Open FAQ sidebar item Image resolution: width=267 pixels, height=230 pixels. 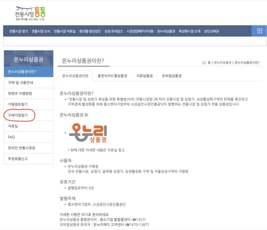[x=28, y=137]
